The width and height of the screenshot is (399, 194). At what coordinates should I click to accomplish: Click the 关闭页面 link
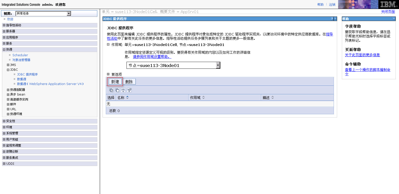pyautogui.click(x=388, y=11)
